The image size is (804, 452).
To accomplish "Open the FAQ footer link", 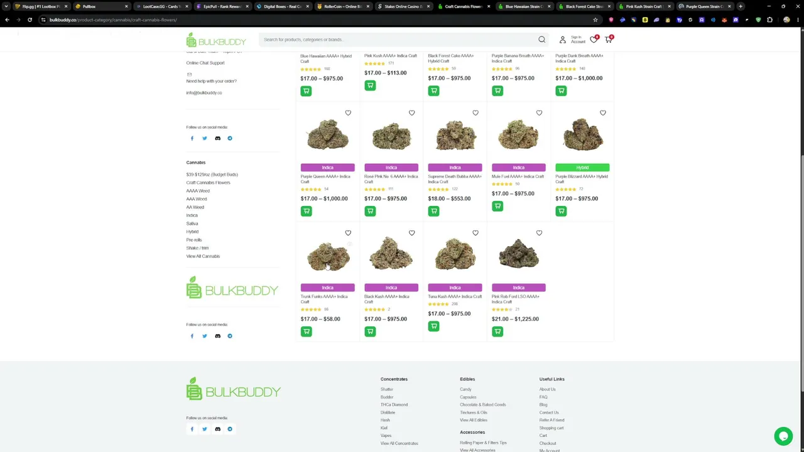I will 543,397.
